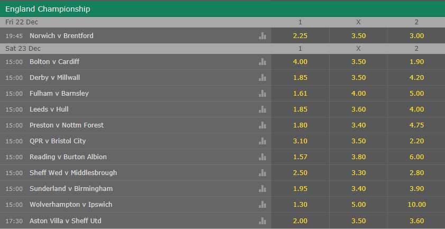Pick QPR home win odds 3.10
The image size is (445, 229).
300,141
